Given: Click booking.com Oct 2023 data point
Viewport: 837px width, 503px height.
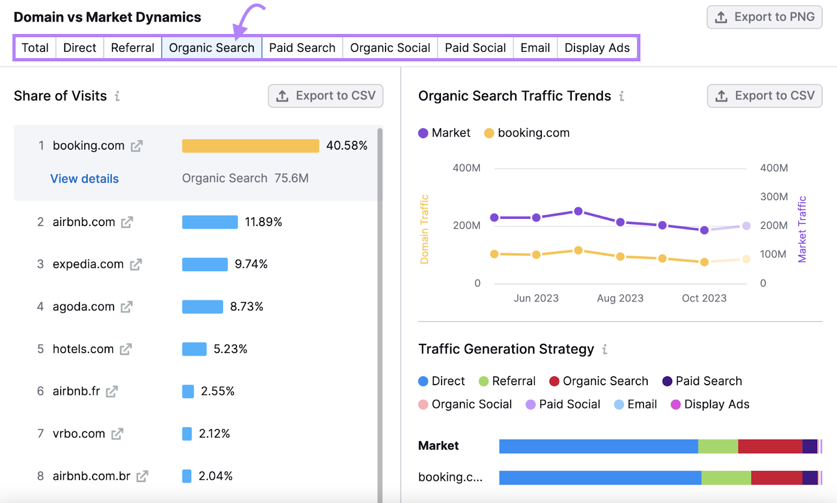Looking at the screenshot, I should (704, 262).
